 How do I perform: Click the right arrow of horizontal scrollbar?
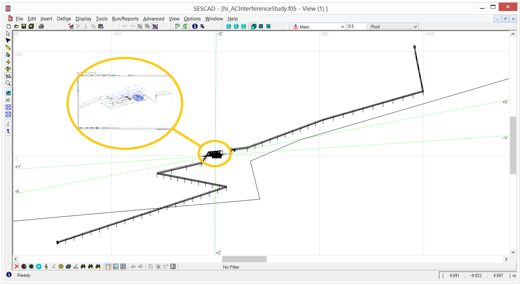pyautogui.click(x=506, y=259)
